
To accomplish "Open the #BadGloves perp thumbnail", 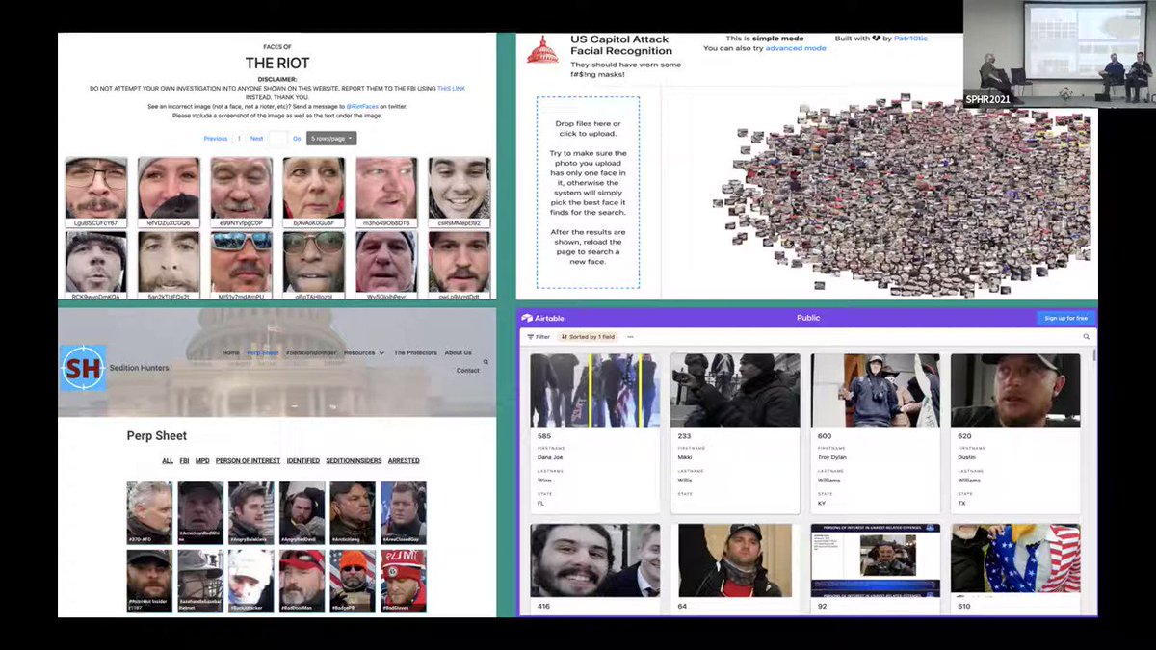I will (403, 581).
